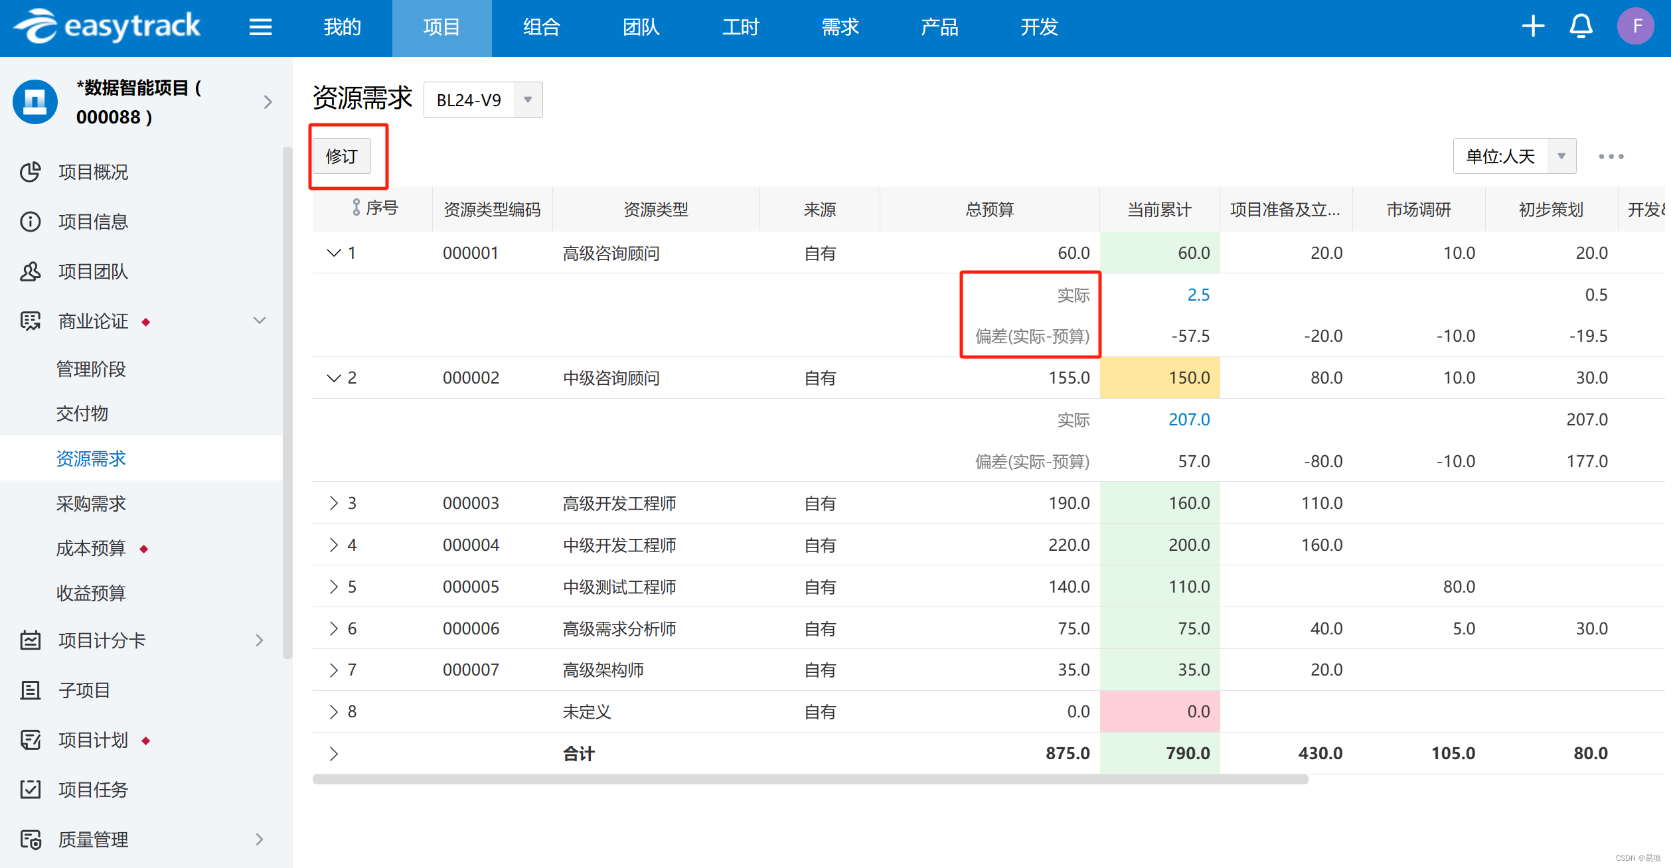
Task: Expand the 质量管理 chevron
Action: point(260,839)
